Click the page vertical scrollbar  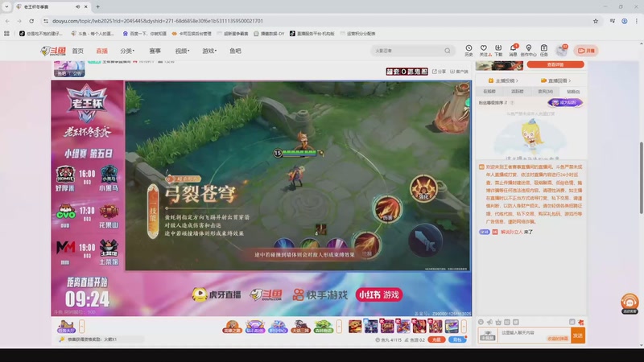[x=641, y=177]
